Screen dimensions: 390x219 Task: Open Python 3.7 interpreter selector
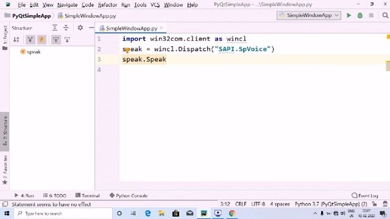click(x=331, y=204)
